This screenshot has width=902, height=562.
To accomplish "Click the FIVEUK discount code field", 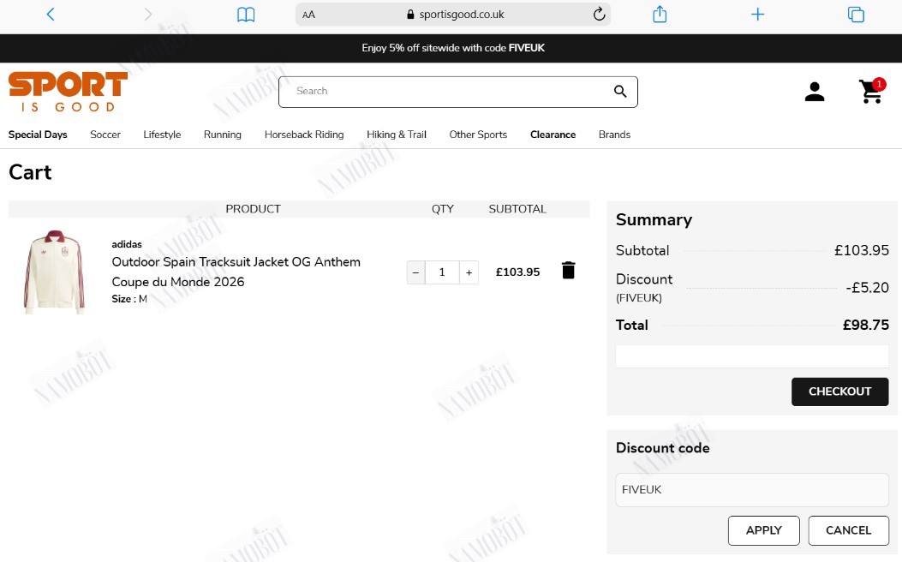I will [752, 489].
